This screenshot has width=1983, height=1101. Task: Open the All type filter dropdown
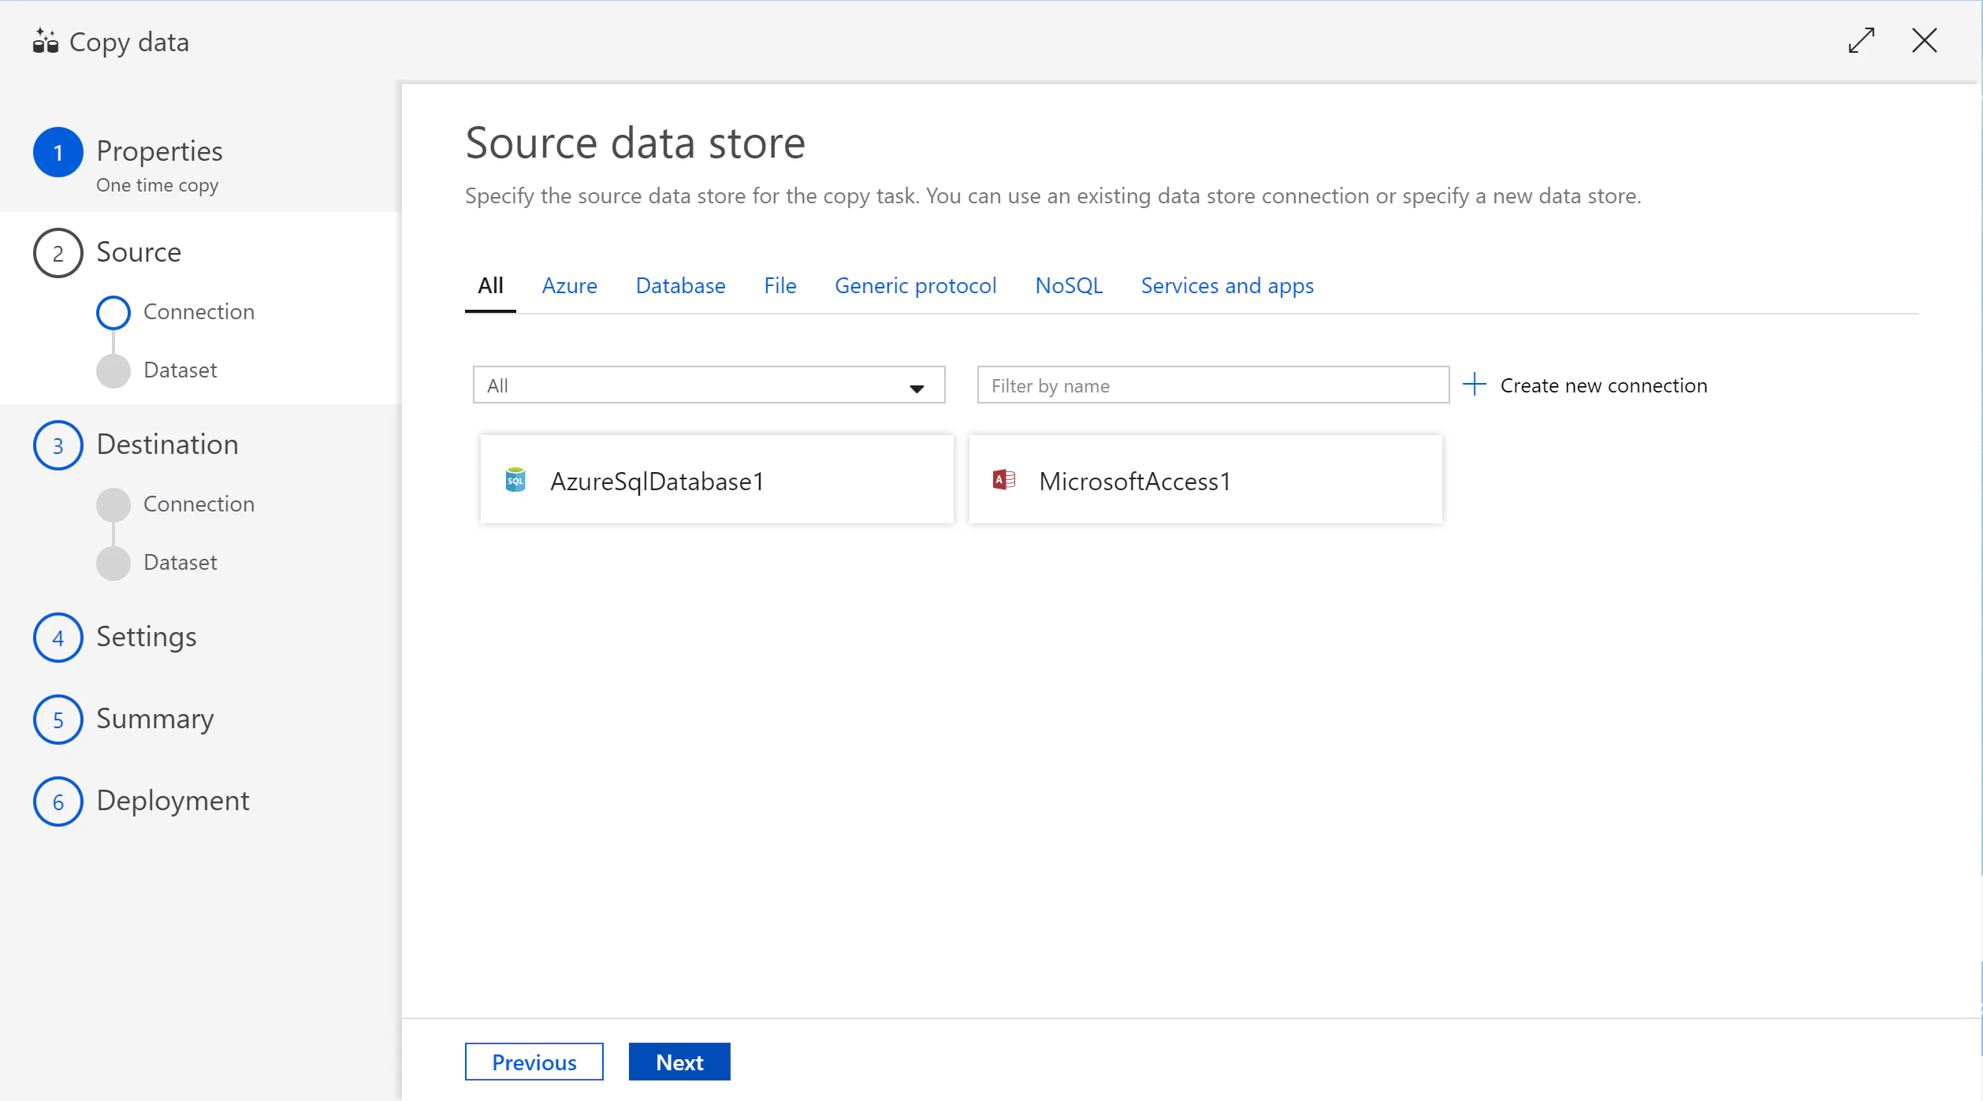pyautogui.click(x=709, y=385)
